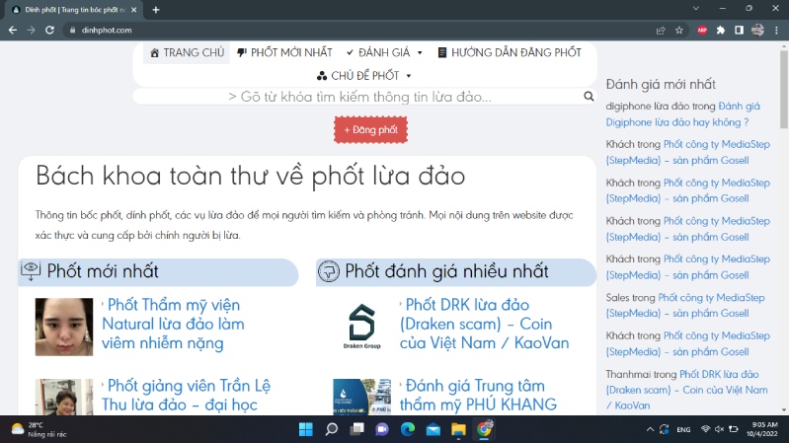Open taskbar Search icon
This screenshot has height=443, width=789.
point(331,429)
